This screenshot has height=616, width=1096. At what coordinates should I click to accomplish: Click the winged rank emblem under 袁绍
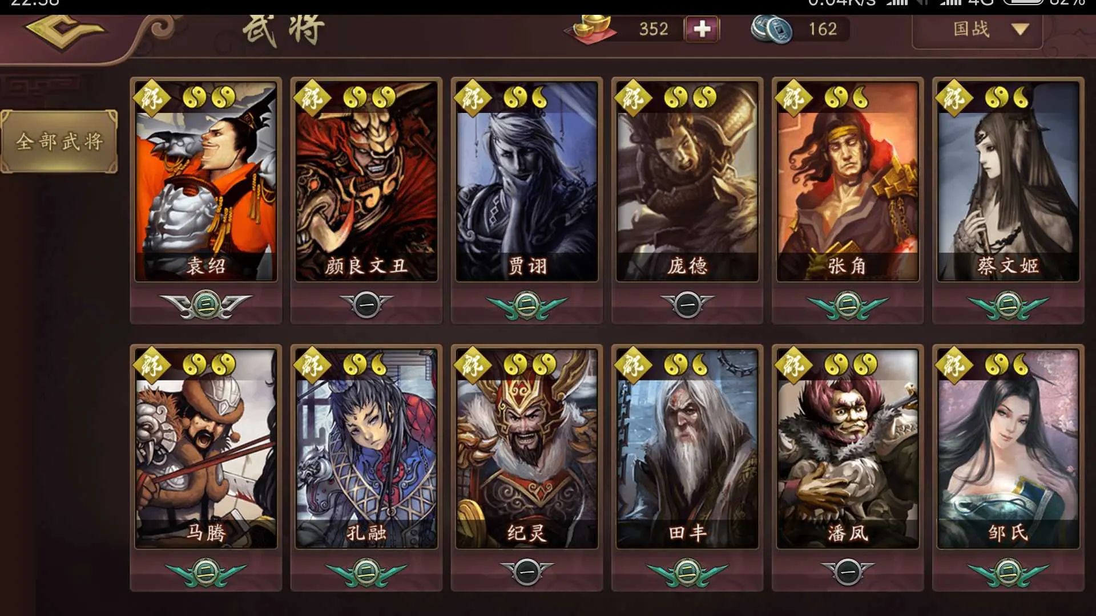(205, 305)
